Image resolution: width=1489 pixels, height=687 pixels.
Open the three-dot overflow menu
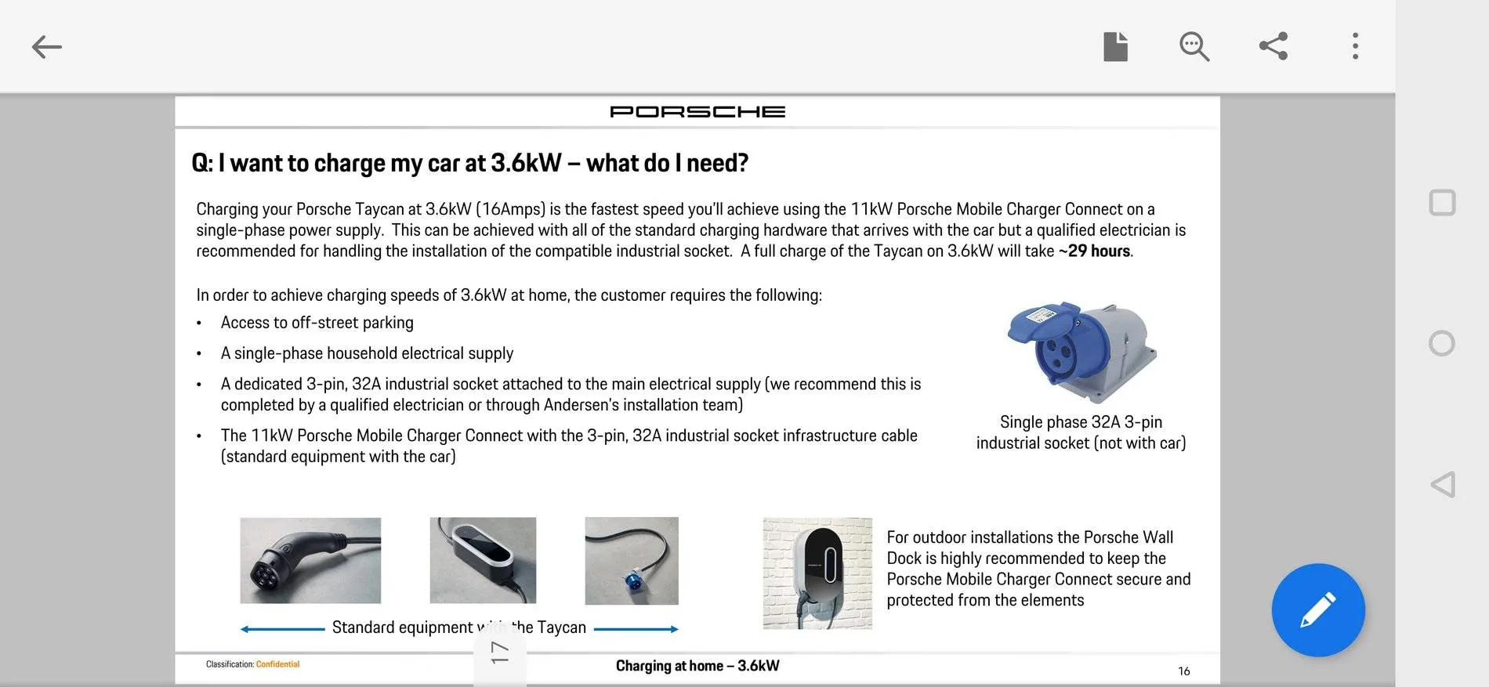click(x=1355, y=46)
